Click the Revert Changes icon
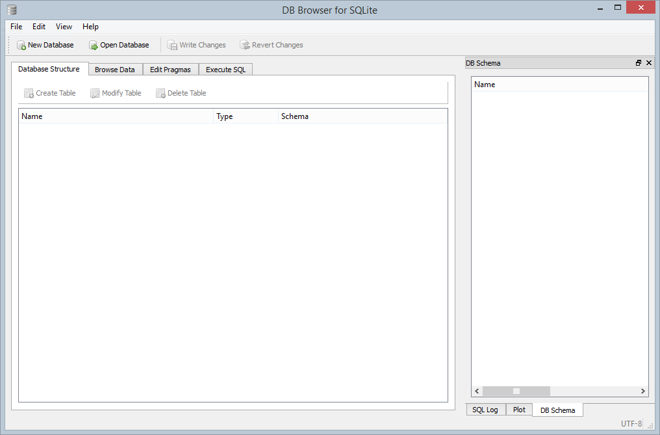Screen dimensions: 660x435 pos(245,46)
